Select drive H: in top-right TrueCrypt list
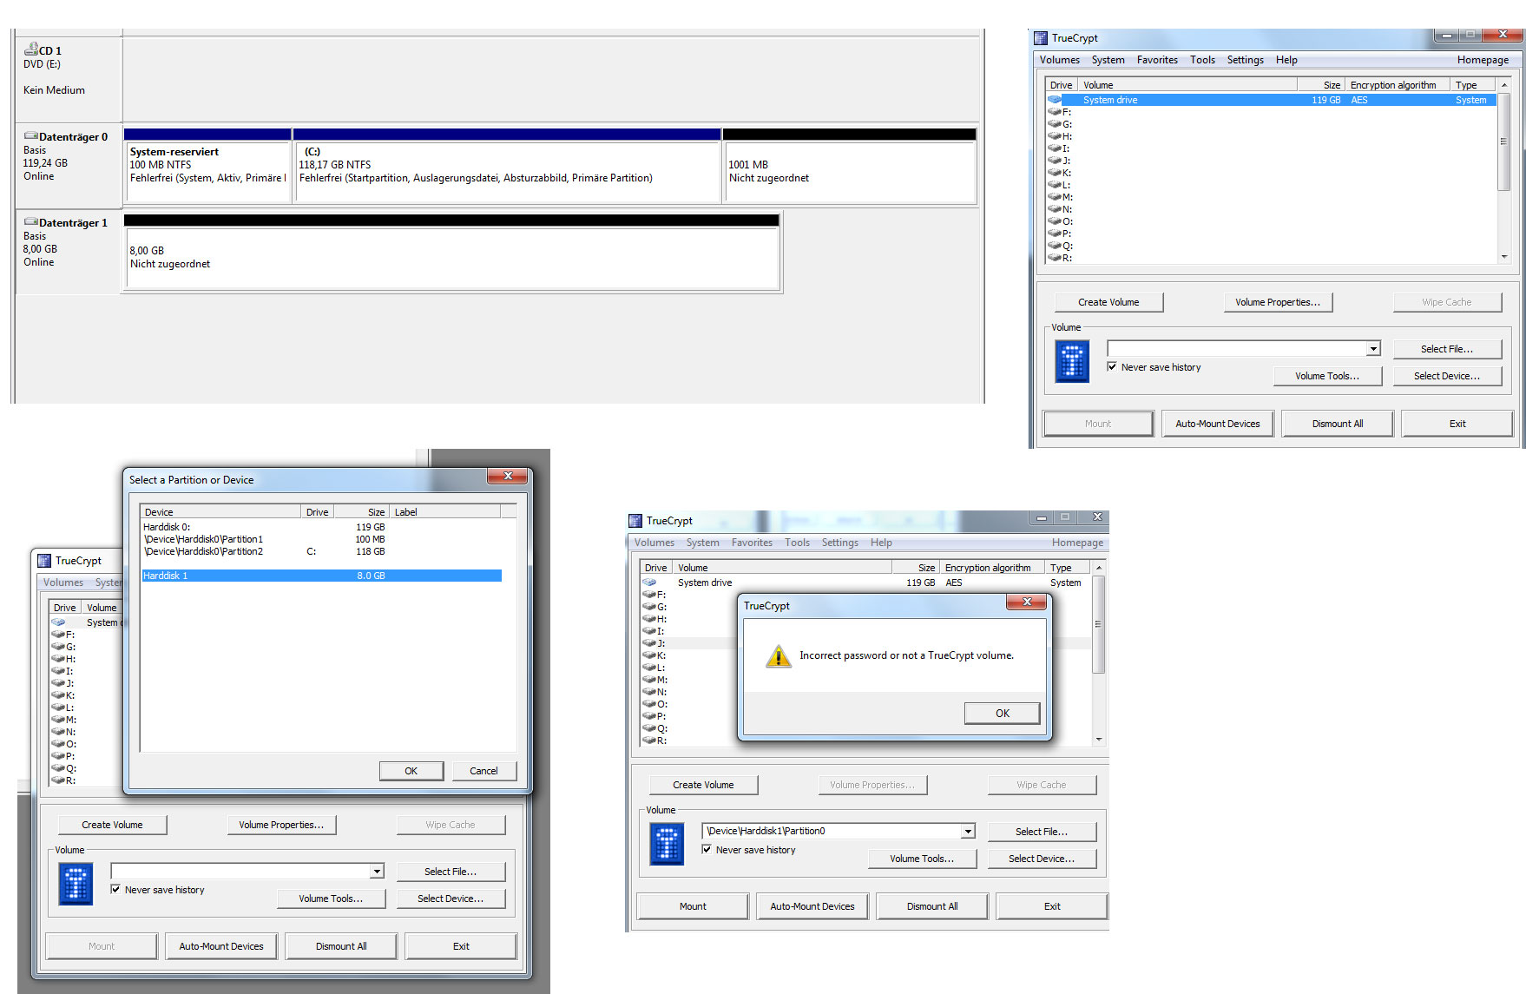Image resolution: width=1526 pixels, height=994 pixels. tap(1061, 136)
